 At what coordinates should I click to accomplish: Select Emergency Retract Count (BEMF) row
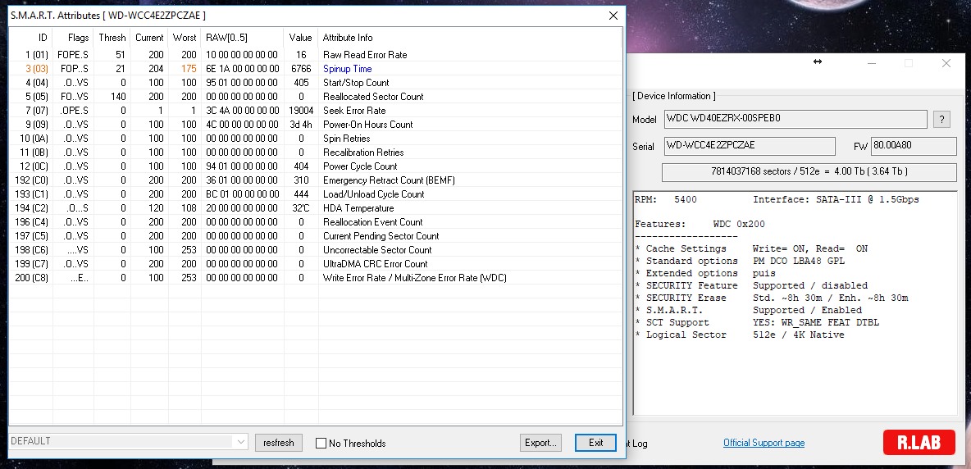(315, 180)
